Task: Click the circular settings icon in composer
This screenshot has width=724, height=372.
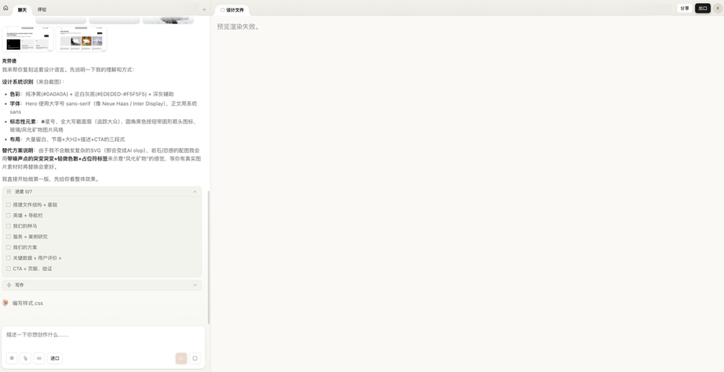Action: click(12, 358)
